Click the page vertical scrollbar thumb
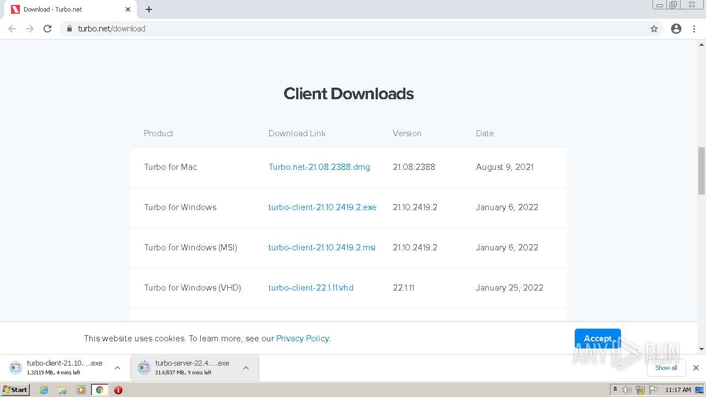Image resolution: width=706 pixels, height=397 pixels. tap(702, 171)
